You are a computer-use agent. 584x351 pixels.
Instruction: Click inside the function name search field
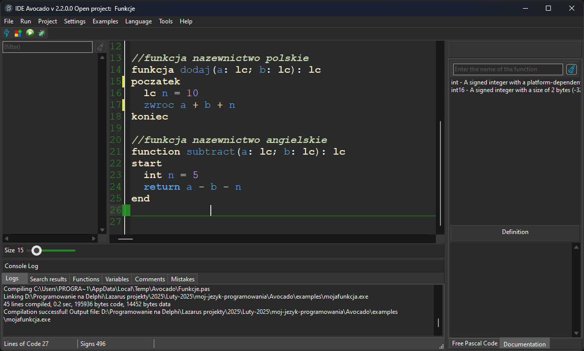508,69
